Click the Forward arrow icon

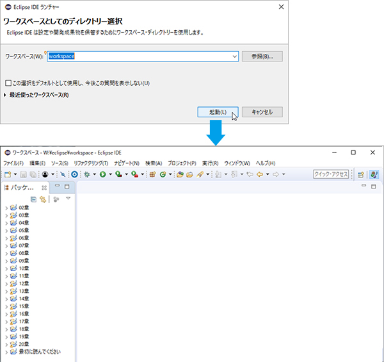tap(276, 174)
